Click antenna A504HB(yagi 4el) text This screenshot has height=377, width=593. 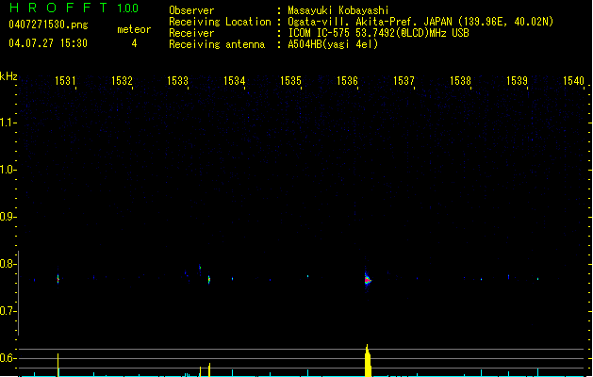click(x=333, y=44)
